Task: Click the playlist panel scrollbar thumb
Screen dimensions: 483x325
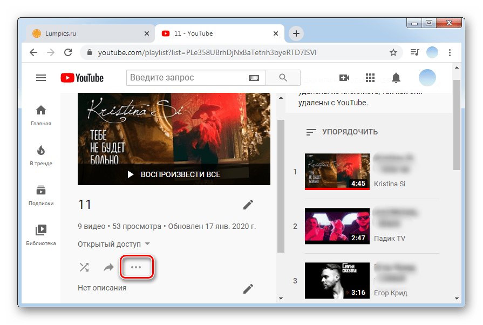Action: click(x=281, y=186)
